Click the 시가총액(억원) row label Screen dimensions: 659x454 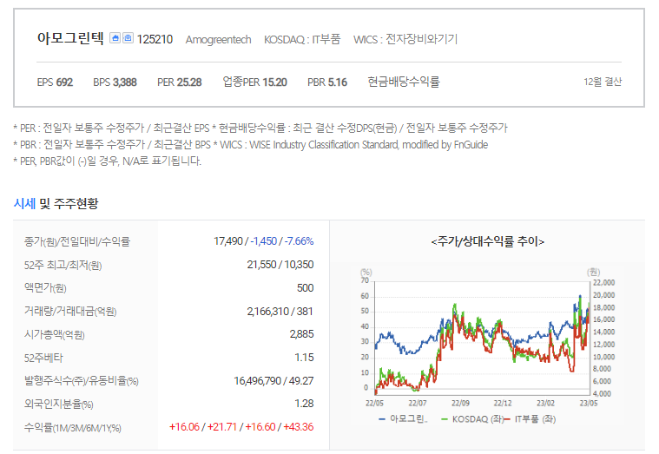[x=54, y=334]
